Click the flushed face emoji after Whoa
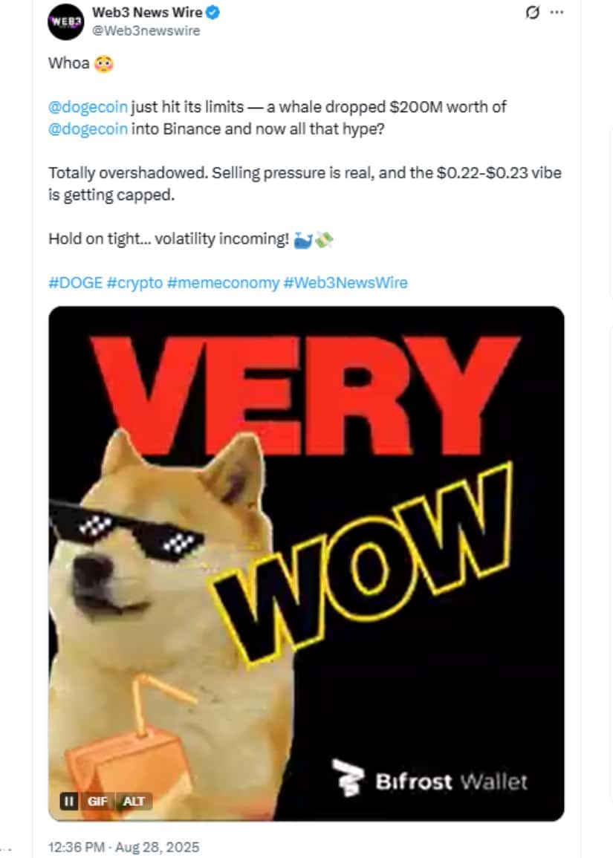 [104, 64]
